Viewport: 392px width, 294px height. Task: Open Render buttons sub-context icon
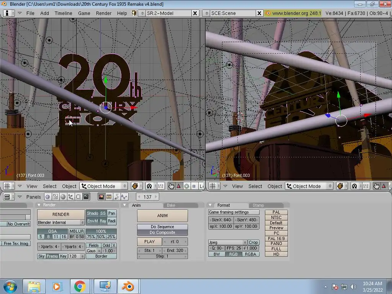click(101, 197)
